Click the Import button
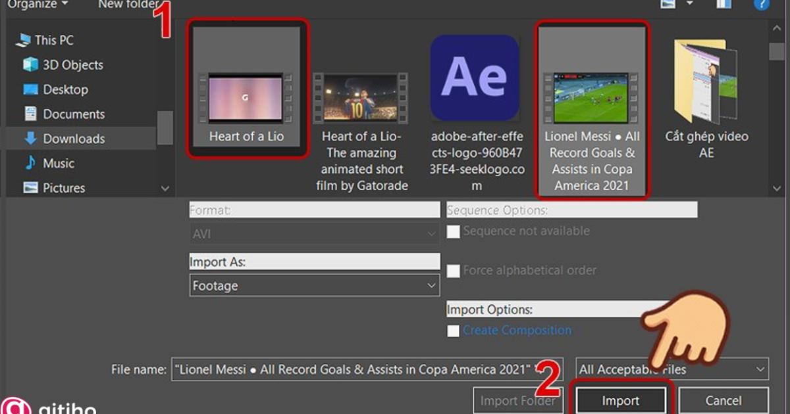This screenshot has height=414, width=790. pyautogui.click(x=621, y=400)
